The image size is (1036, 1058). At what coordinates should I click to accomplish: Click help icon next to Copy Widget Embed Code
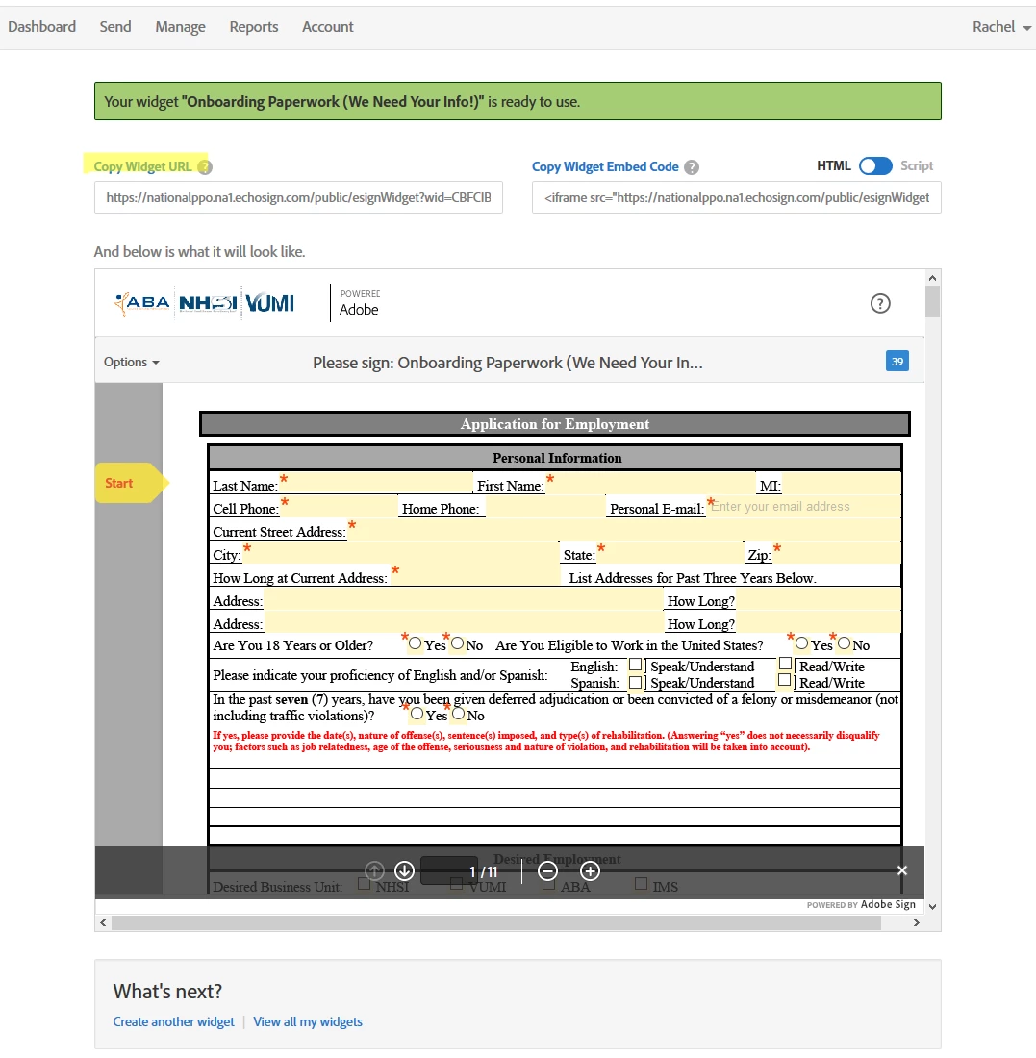[x=692, y=167]
